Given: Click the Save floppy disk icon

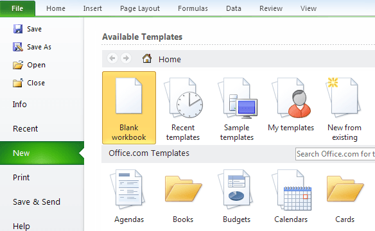Looking at the screenshot, I should point(18,29).
